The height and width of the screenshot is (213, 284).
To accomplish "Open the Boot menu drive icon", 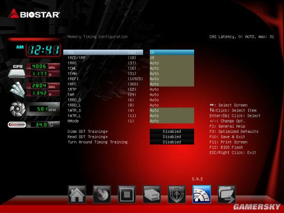I will [x=152, y=194].
